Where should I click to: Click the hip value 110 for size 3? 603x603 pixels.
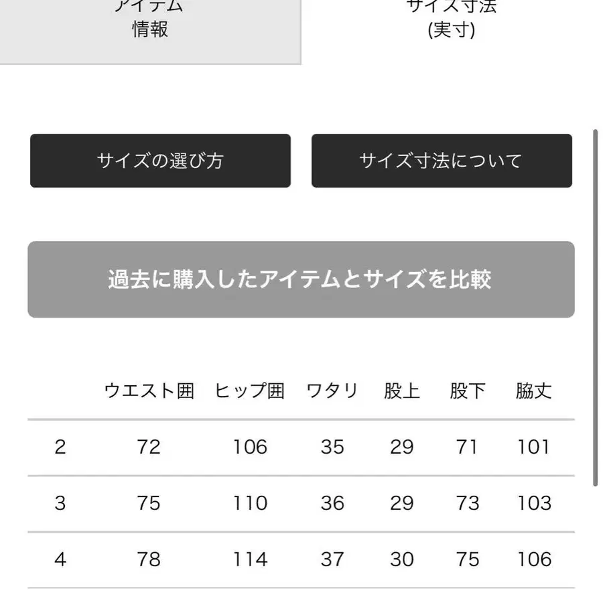click(x=251, y=503)
